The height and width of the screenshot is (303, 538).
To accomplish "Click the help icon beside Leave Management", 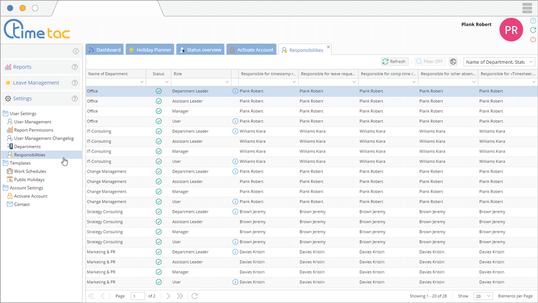I will pos(75,83).
